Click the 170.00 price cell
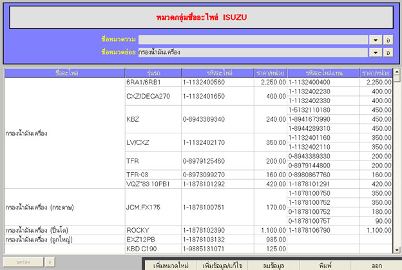Viewport: 402px width, 270px height. coord(271,207)
